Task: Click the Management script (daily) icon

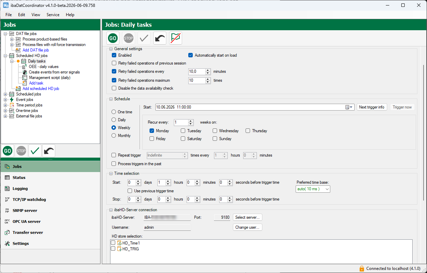Action: click(25, 78)
